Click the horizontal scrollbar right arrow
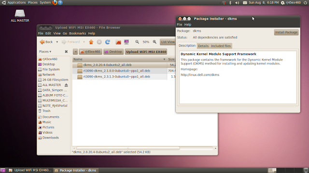 tap(215, 148)
